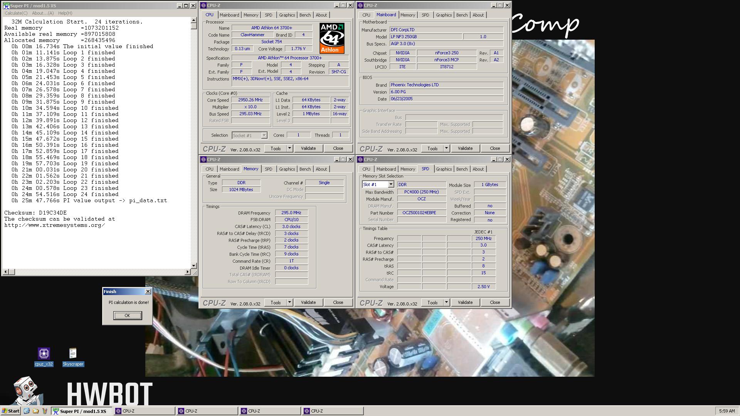Click the CPU-Z SPD window title icon
Screen dimensions: 740x416
[360, 159]
